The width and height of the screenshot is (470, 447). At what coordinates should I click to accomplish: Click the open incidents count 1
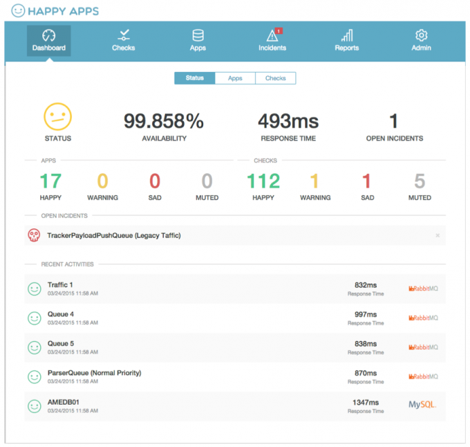394,121
